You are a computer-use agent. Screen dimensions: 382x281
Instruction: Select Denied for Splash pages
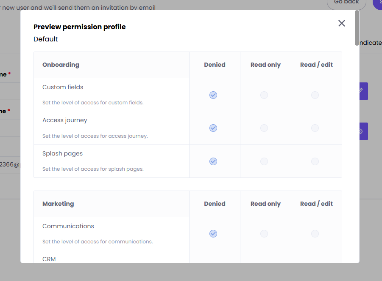click(213, 161)
